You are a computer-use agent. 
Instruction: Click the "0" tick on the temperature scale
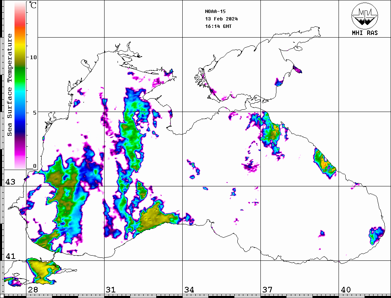[35, 166]
